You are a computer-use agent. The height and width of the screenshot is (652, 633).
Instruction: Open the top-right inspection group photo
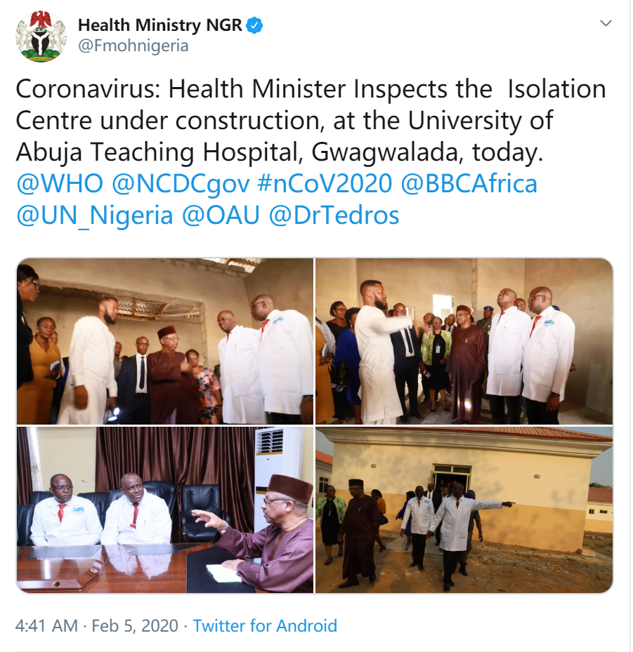point(464,341)
